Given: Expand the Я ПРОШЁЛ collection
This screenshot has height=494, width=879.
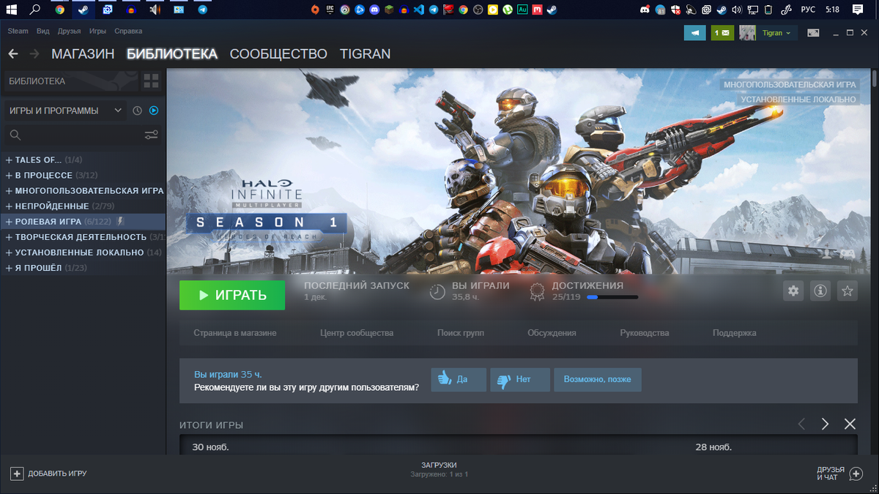Looking at the screenshot, I should tap(9, 267).
